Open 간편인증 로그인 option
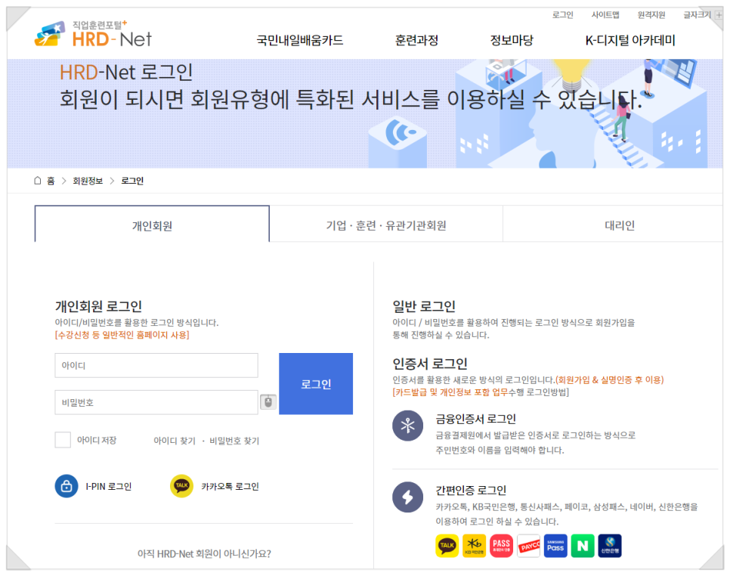The image size is (730, 576). click(x=471, y=490)
